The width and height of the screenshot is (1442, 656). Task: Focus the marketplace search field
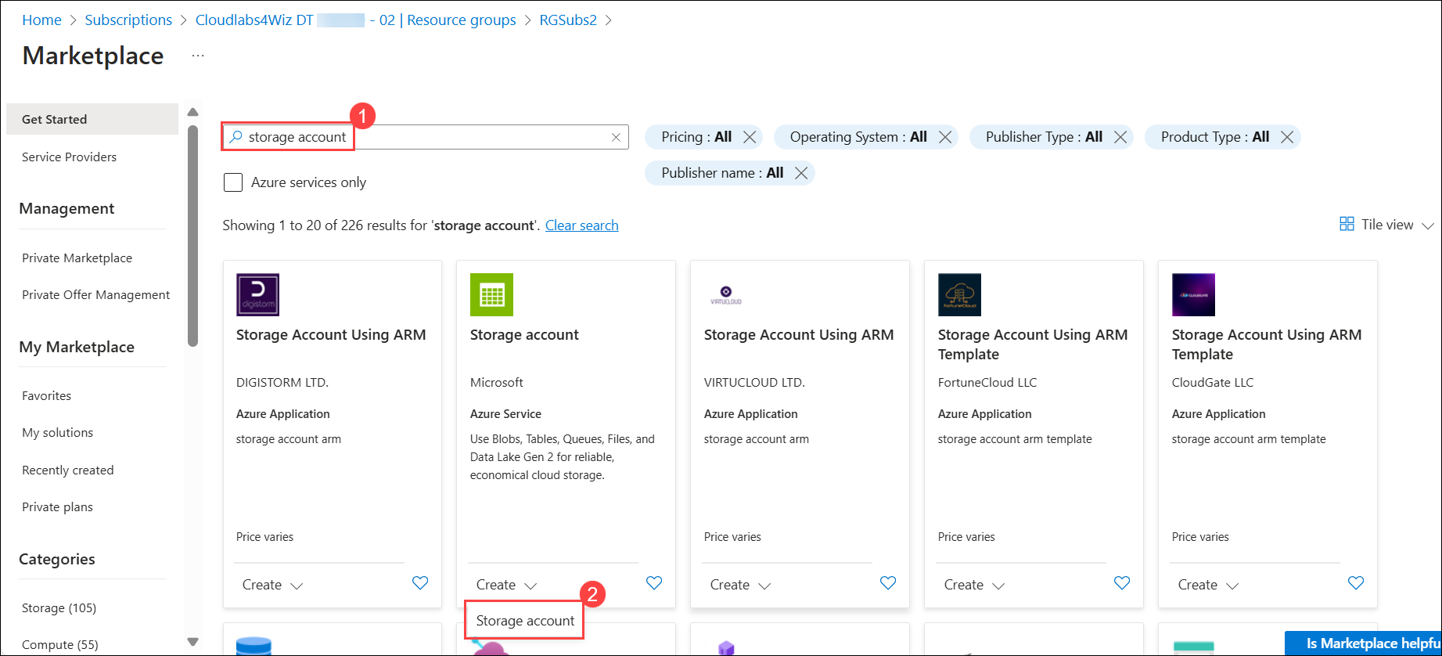426,137
